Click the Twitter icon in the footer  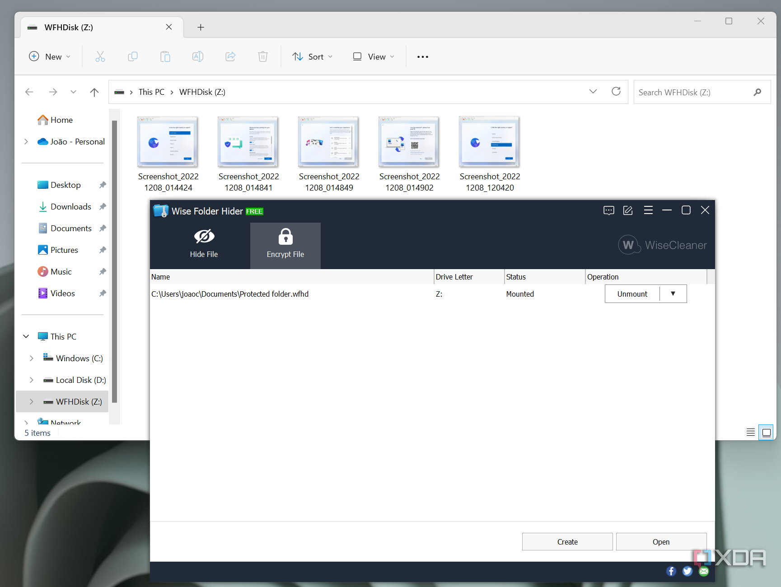click(687, 571)
